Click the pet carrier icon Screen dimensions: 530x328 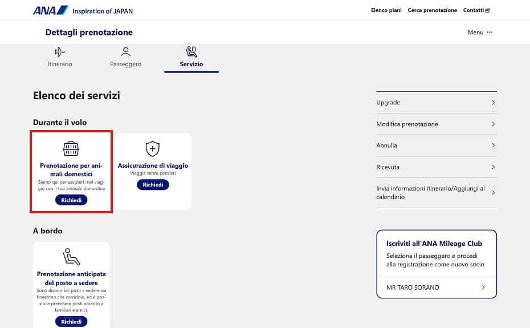tap(71, 149)
